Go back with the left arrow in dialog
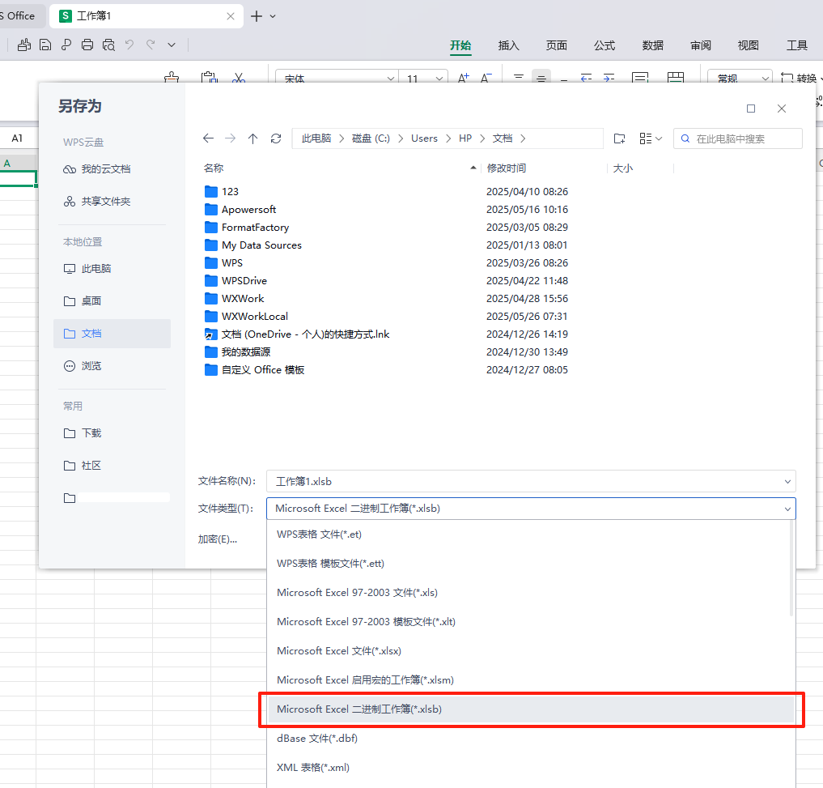Screen dimensions: 823x788 click(208, 138)
